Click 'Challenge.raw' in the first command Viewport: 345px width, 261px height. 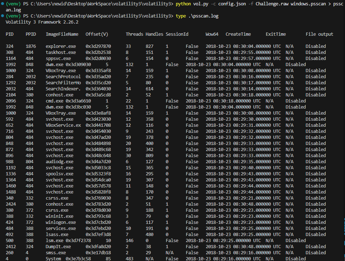(272, 4)
